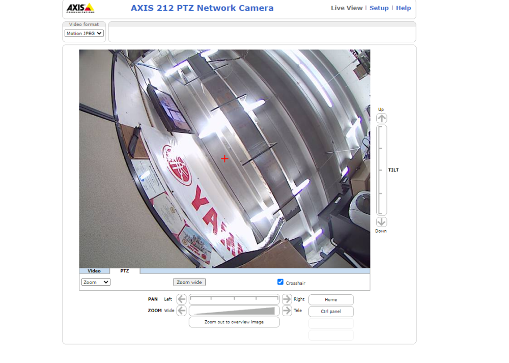509x363 pixels.
Task: Click the Zoom wide button
Action: 189,282
